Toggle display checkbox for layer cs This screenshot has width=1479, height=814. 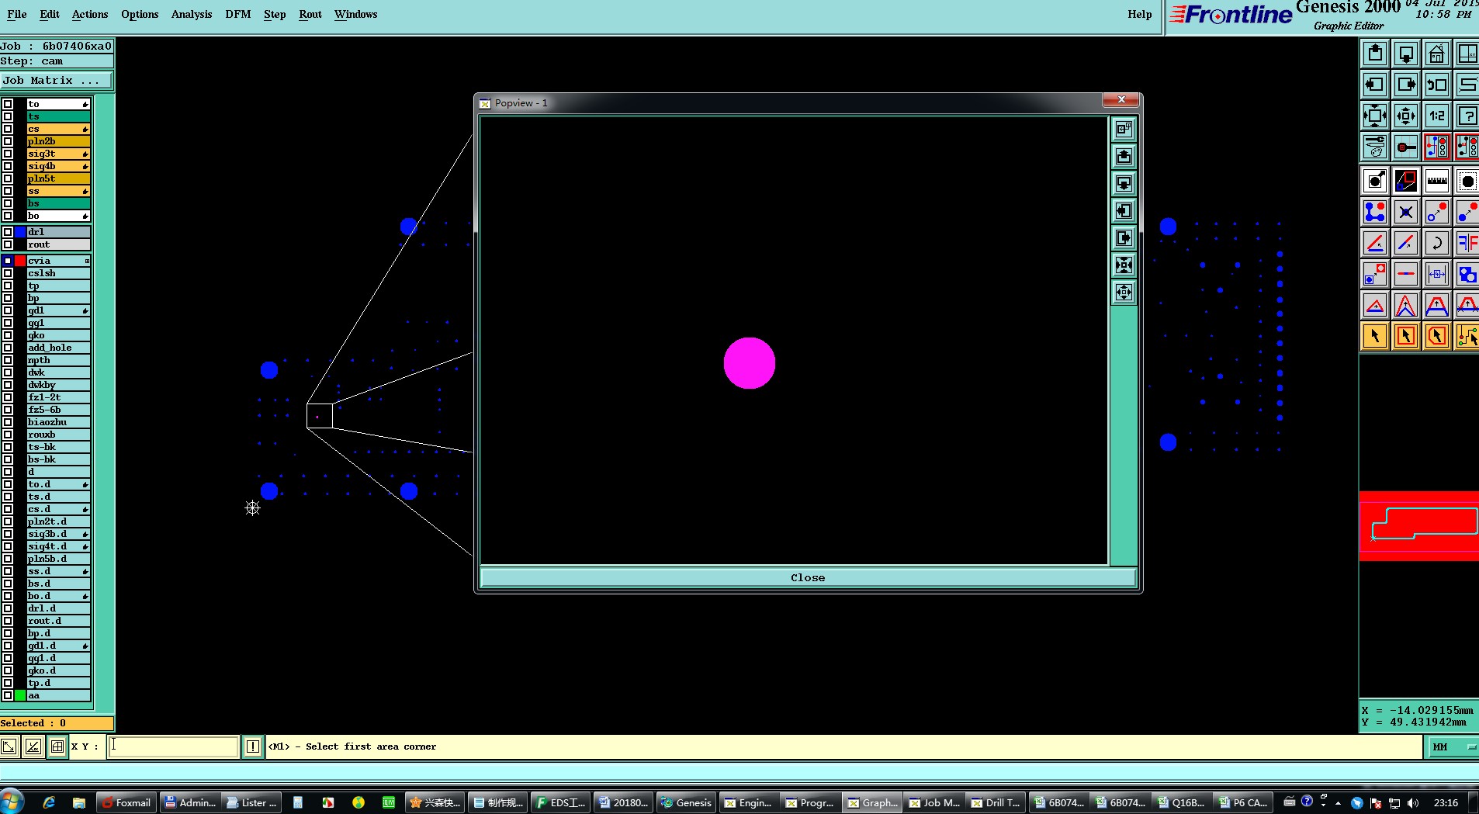(8, 129)
